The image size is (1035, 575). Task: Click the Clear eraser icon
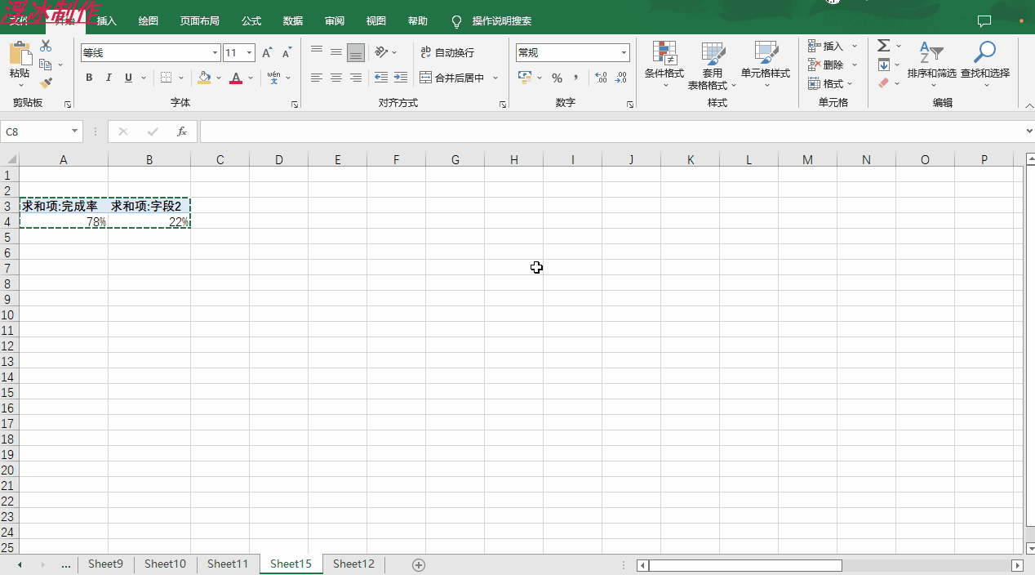pyautogui.click(x=884, y=82)
